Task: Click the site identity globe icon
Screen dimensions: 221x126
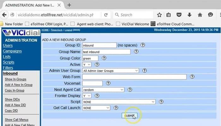Action: coord(12,15)
